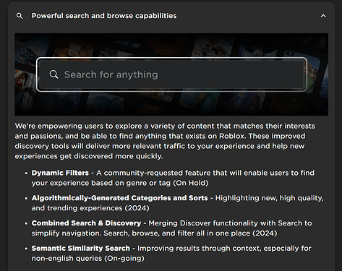
Task: Click the bullet point before 'Semantic Similarity Search'
Action: pos(26,249)
